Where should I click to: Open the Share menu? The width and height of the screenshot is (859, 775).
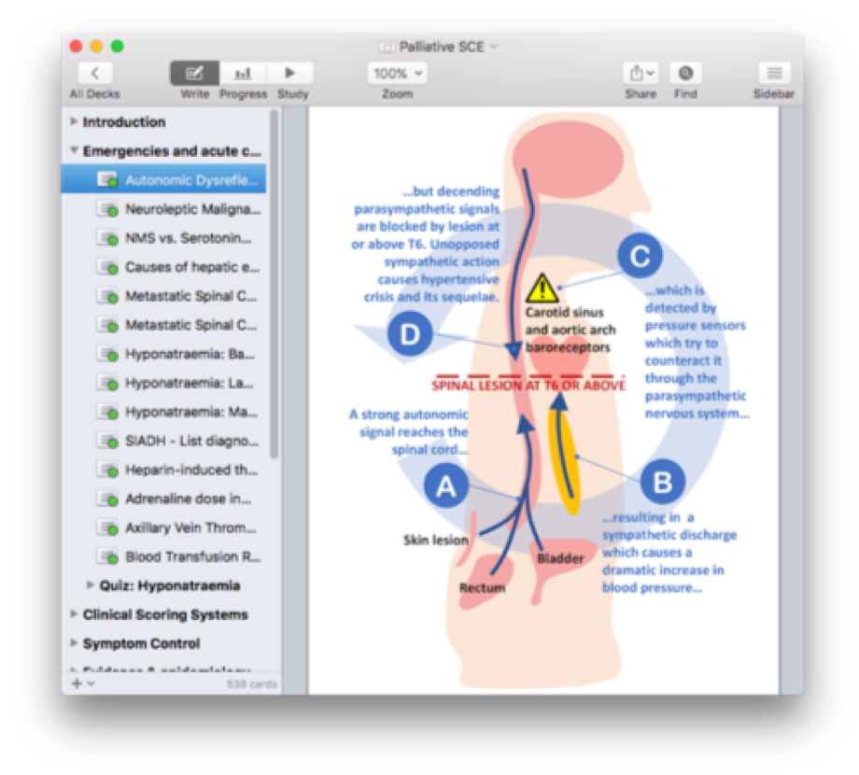tap(641, 74)
